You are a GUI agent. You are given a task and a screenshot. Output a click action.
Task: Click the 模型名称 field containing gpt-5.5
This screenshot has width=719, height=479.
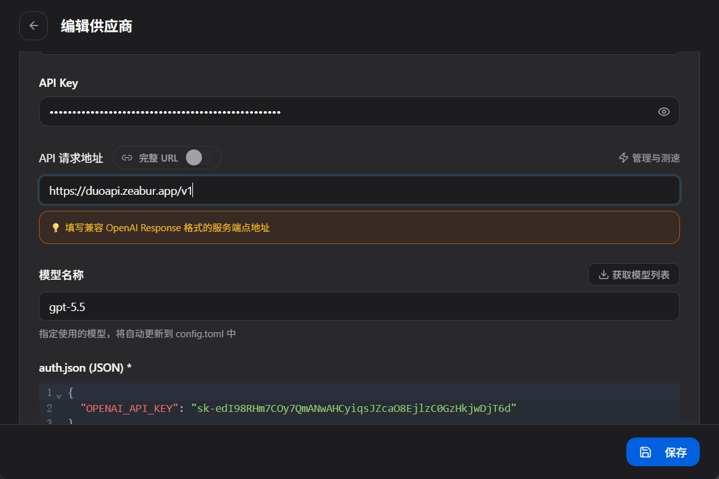click(359, 307)
